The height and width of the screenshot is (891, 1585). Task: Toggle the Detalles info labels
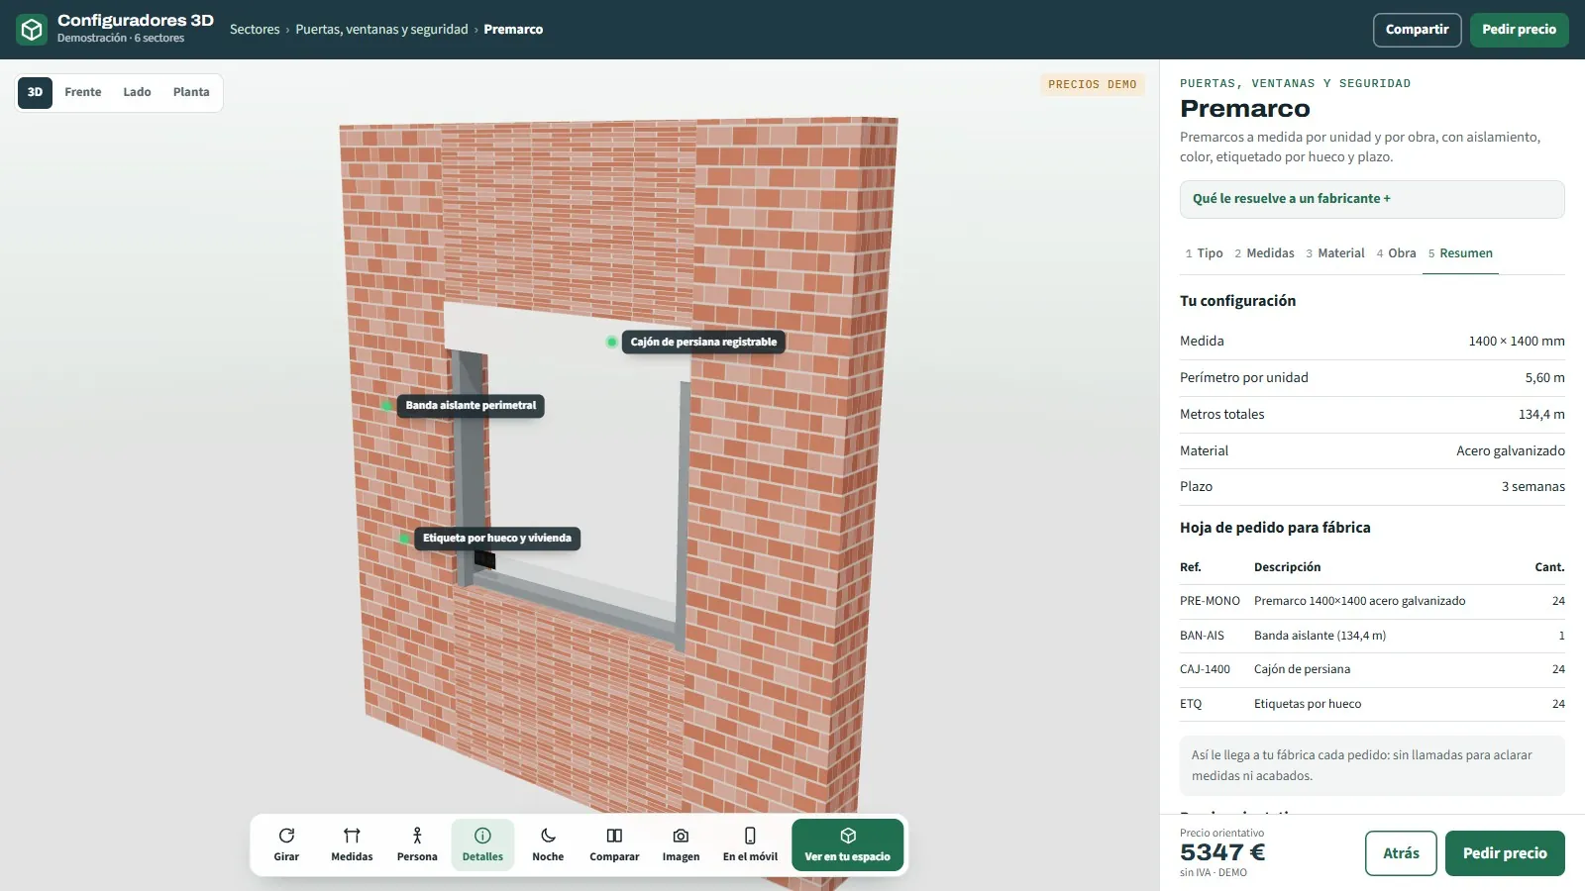[482, 845]
